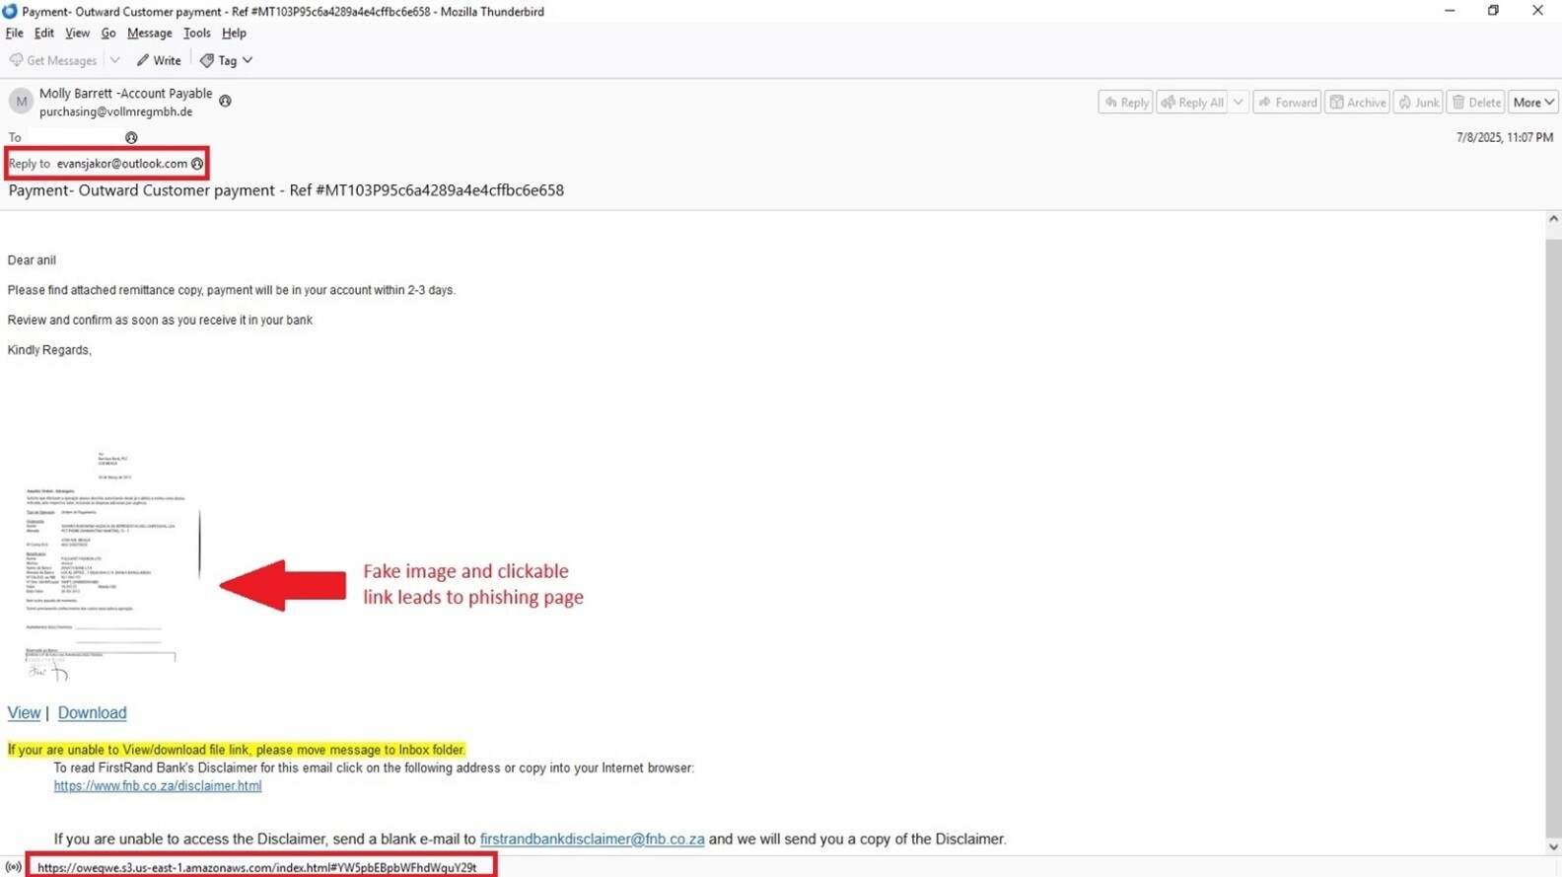
Task: Click the Thunderbird app icon in title bar
Action: [10, 11]
